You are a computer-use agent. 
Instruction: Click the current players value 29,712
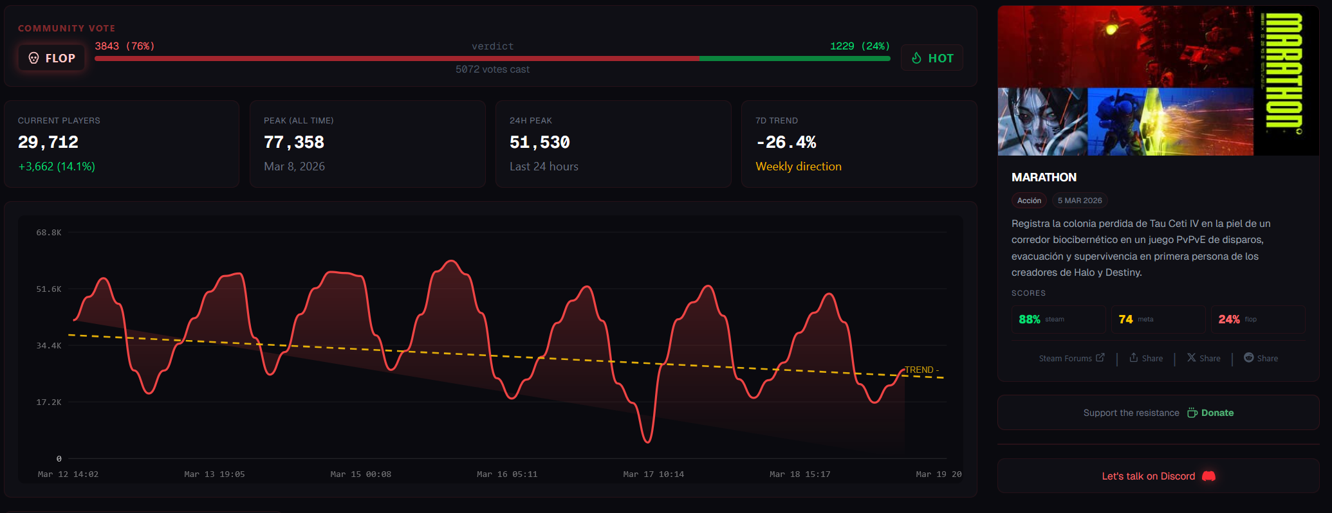(x=48, y=142)
